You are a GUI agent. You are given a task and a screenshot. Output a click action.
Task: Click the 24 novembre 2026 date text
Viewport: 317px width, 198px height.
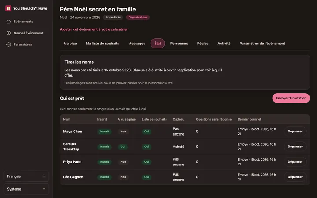point(85,18)
